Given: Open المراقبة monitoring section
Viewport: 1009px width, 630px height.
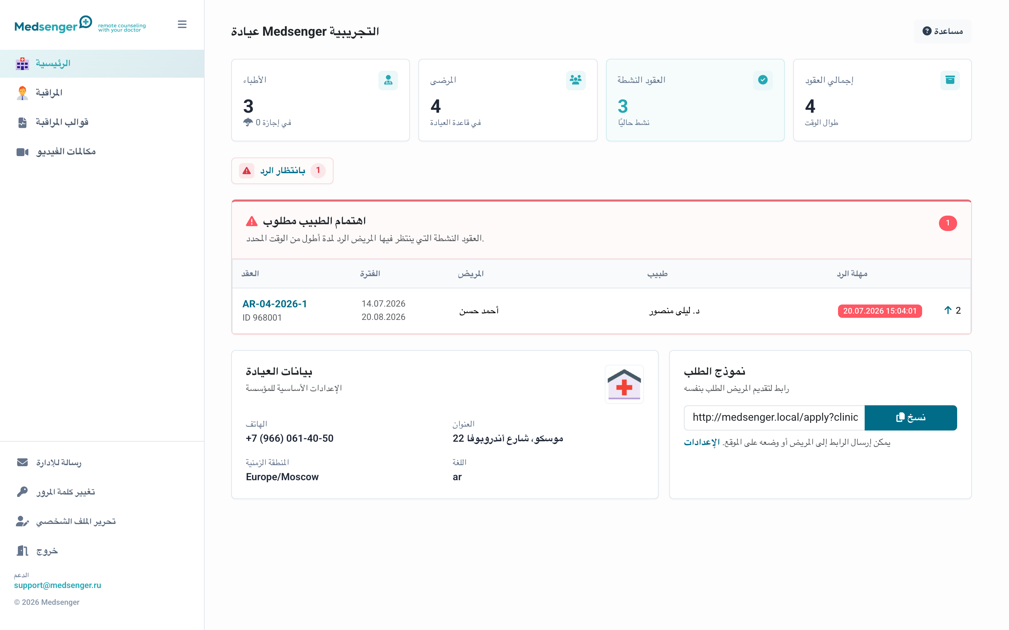Looking at the screenshot, I should pos(102,92).
